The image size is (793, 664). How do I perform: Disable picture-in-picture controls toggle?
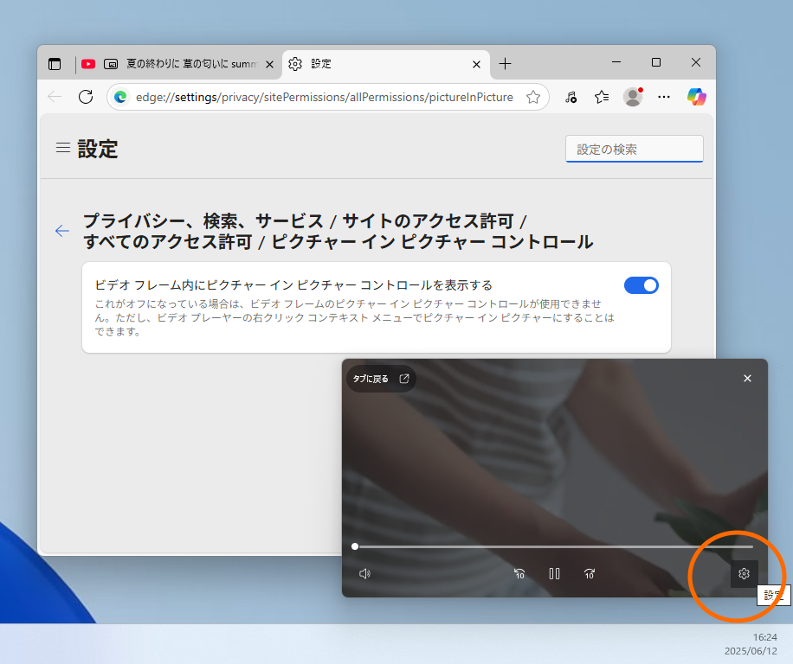(641, 284)
